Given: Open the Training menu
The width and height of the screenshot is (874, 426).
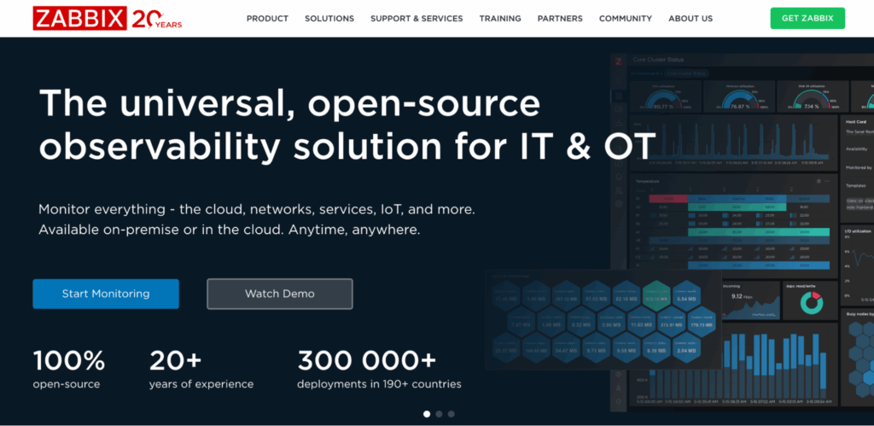Looking at the screenshot, I should pos(500,19).
